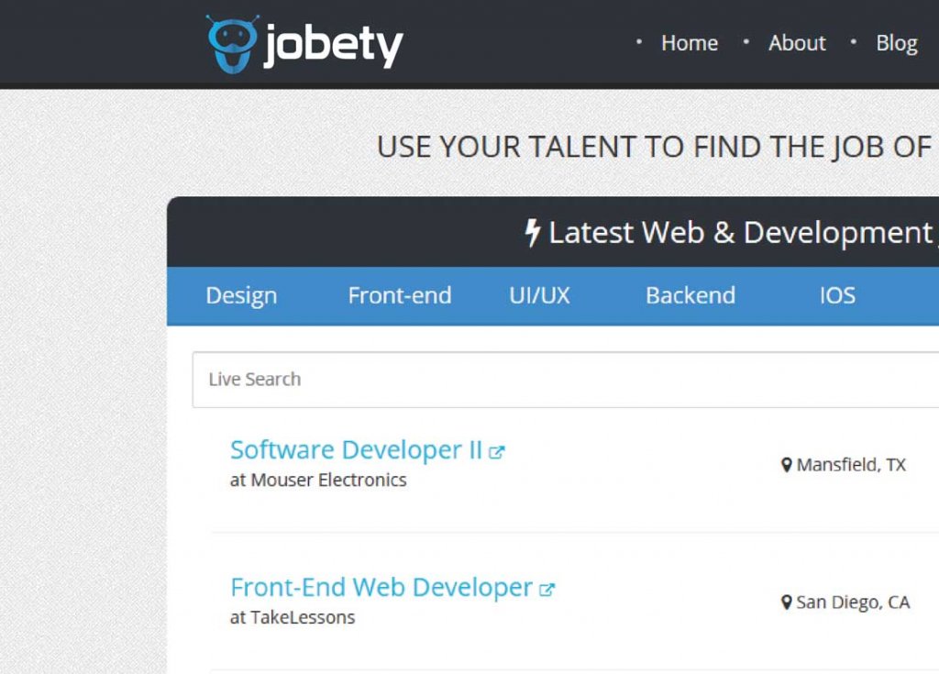
Task: Switch to the Front-end tab
Action: (400, 295)
